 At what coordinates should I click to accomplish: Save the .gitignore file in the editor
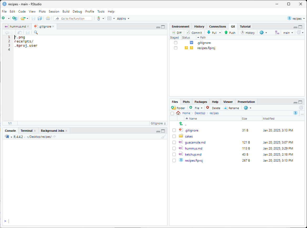(x=28, y=32)
